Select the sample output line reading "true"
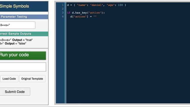This screenshot has height=107, width=190. tap(16, 40)
